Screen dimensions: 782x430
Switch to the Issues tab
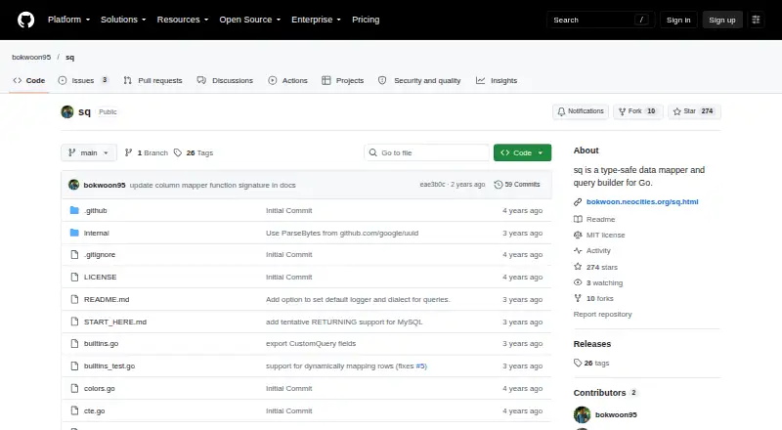click(83, 80)
